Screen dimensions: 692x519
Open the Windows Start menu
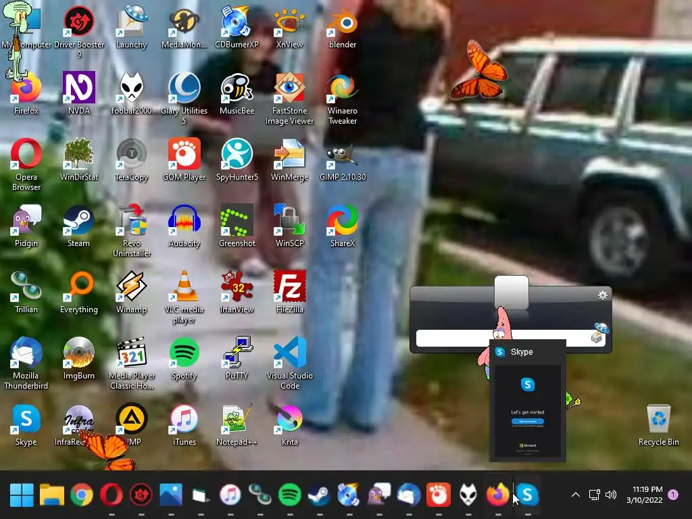(22, 495)
